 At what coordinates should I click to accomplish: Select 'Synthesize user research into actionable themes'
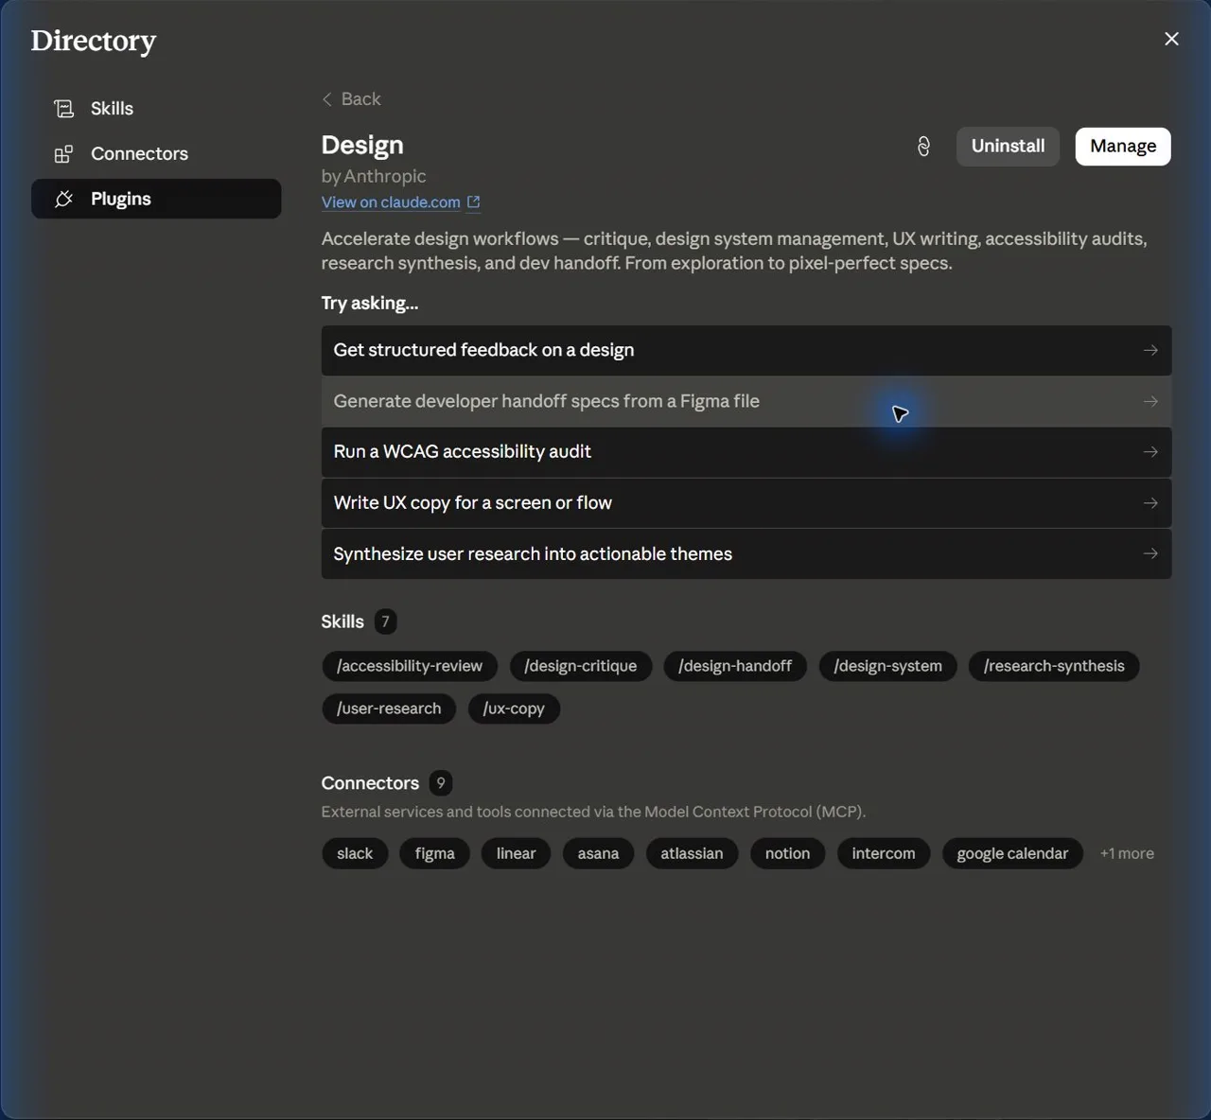tap(746, 554)
